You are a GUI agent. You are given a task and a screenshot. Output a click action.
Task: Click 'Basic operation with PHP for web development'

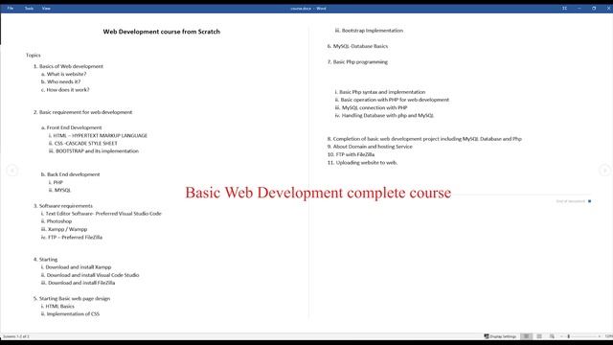(395, 100)
